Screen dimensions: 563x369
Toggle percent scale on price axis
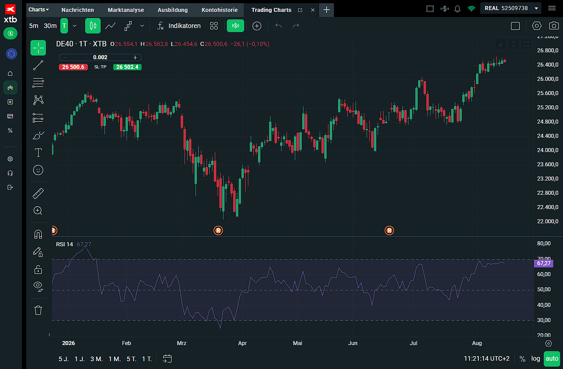coord(522,359)
